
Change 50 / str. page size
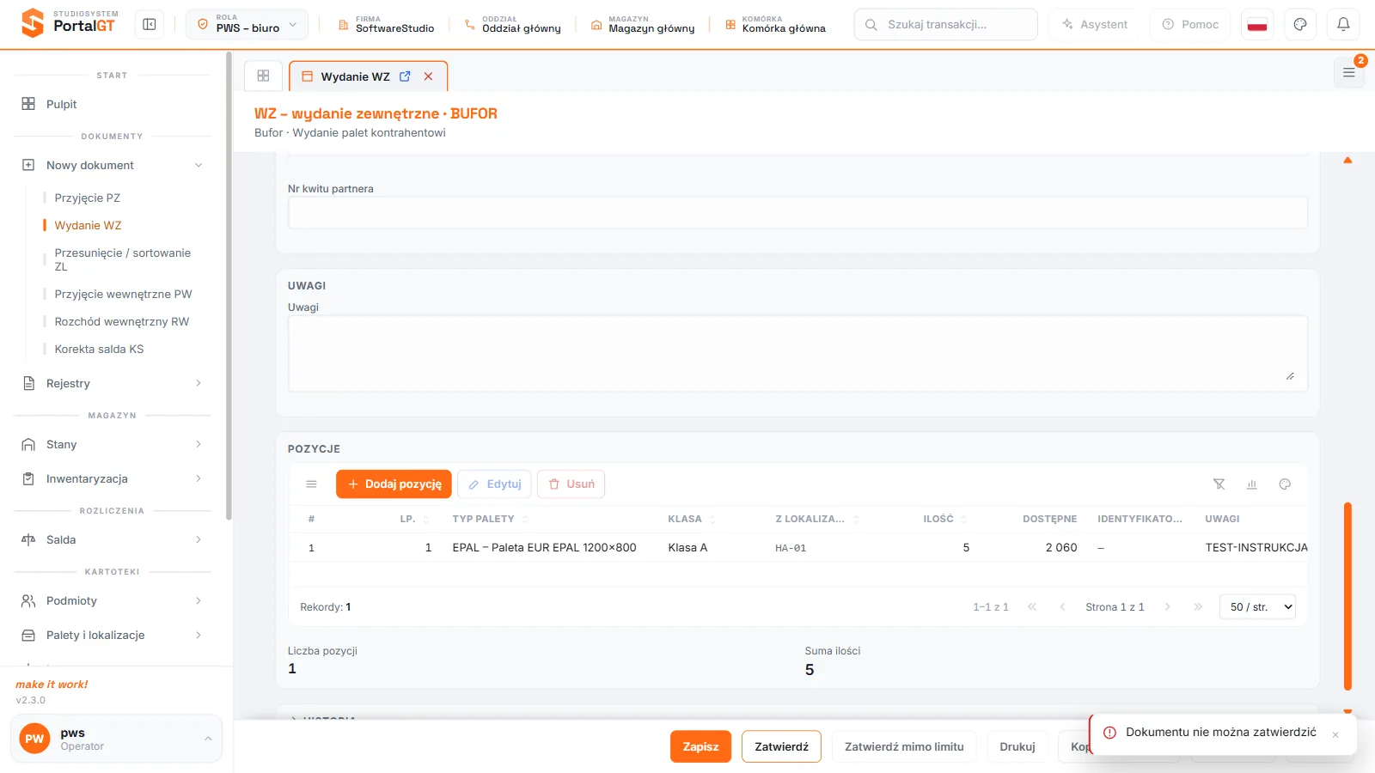pos(1257,607)
